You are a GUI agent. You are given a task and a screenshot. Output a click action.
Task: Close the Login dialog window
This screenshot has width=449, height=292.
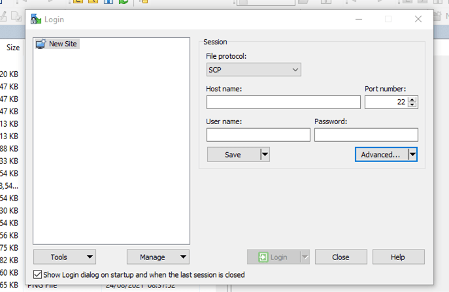[x=418, y=19]
